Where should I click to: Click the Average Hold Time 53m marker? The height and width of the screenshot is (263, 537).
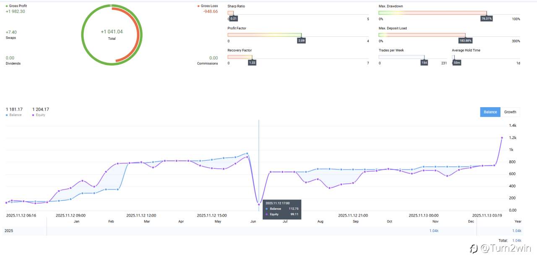tap(457, 63)
